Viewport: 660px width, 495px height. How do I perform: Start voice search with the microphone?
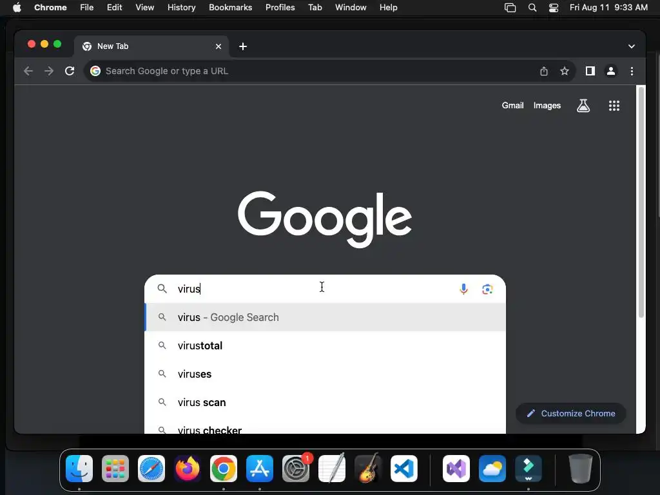(463, 289)
